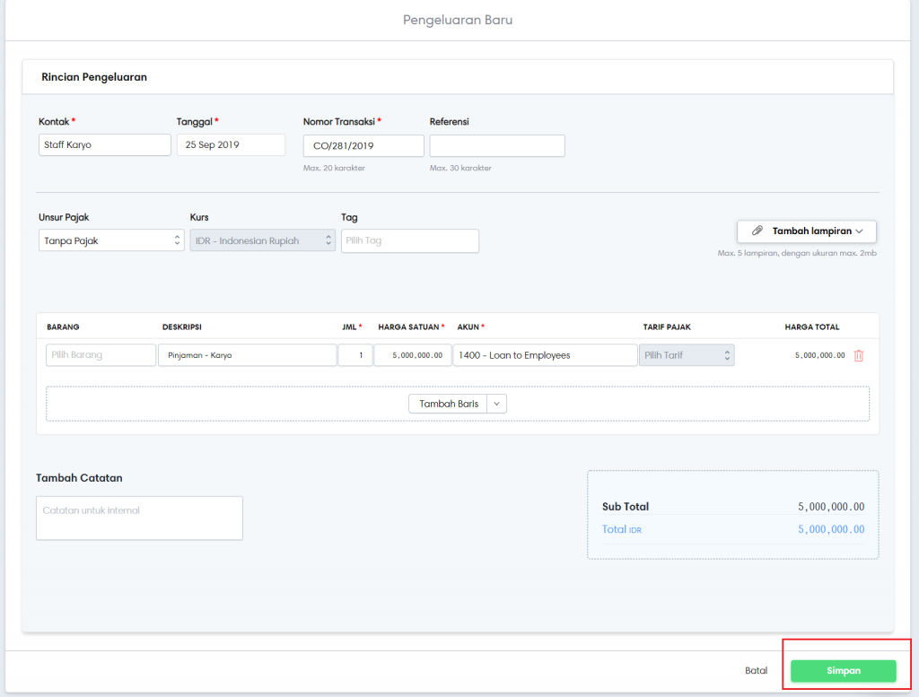
Task: Click the Catatan untuk internal notes box
Action: (139, 518)
